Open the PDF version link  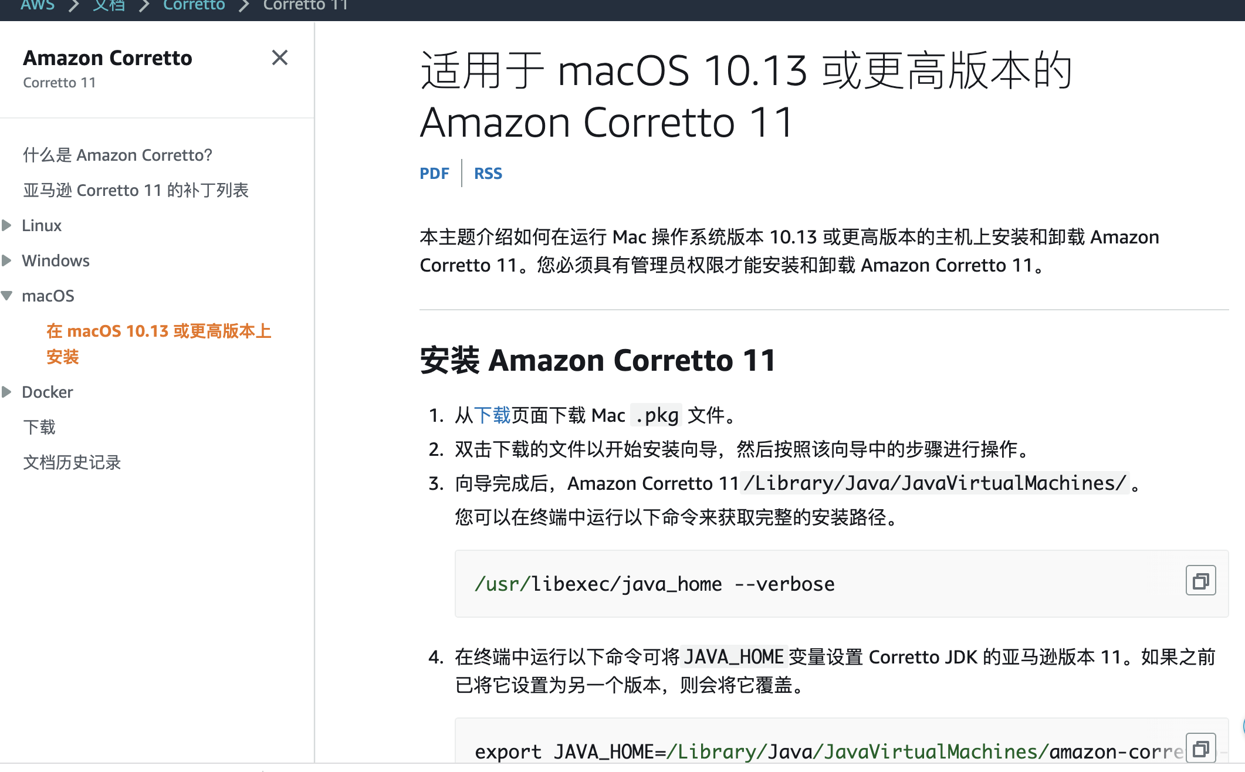tap(434, 174)
